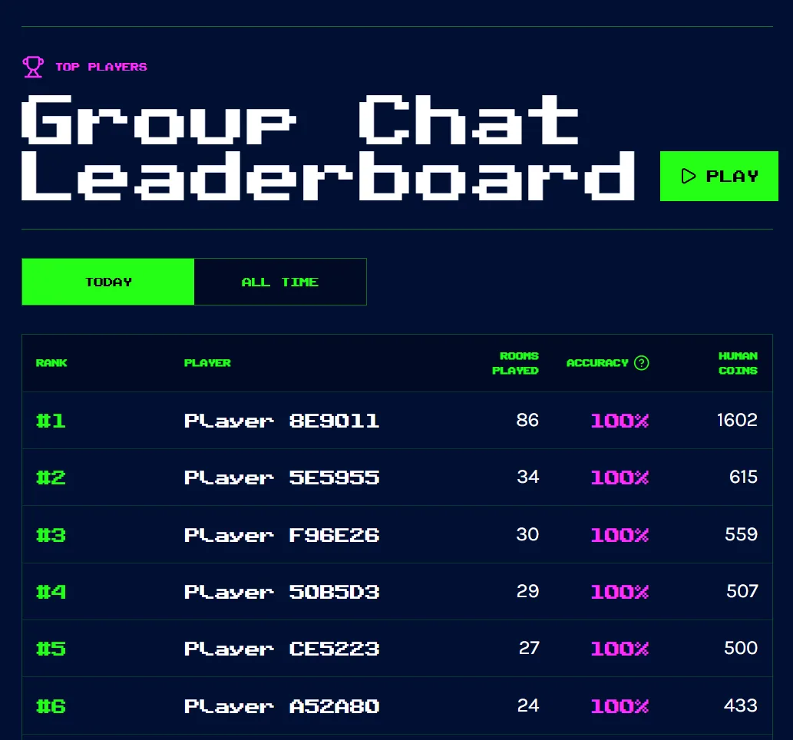Click the PLAYER column header

click(207, 362)
